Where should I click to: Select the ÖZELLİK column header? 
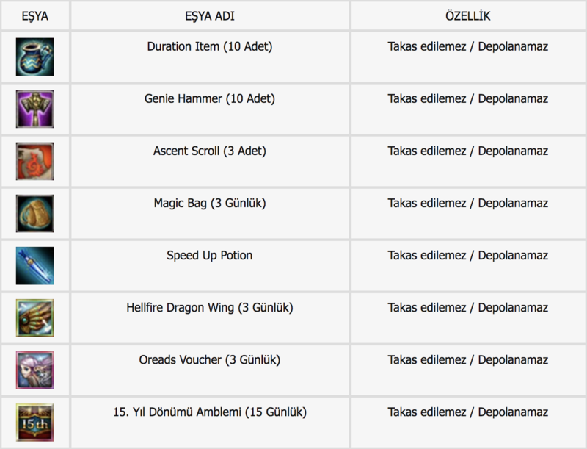468,15
